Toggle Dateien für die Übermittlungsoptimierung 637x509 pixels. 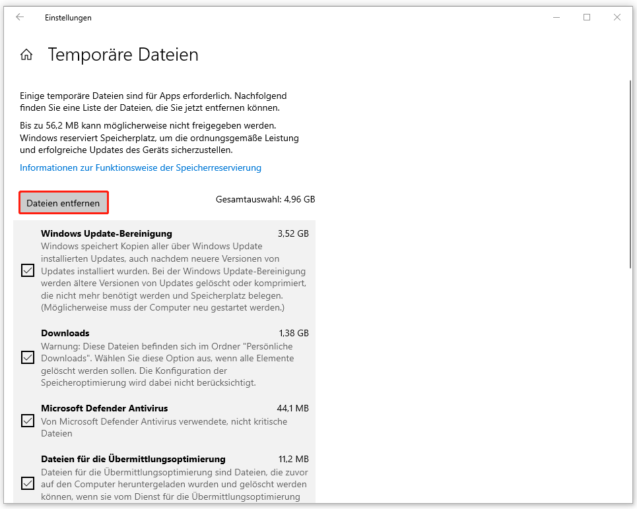click(27, 483)
